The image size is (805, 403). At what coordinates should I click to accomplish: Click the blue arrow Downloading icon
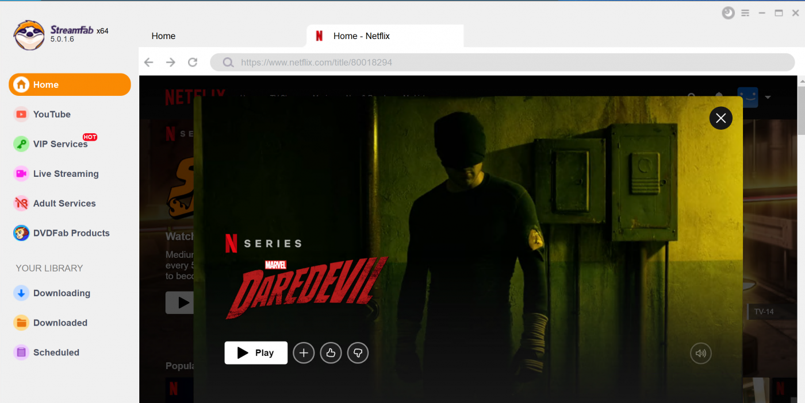coord(21,293)
